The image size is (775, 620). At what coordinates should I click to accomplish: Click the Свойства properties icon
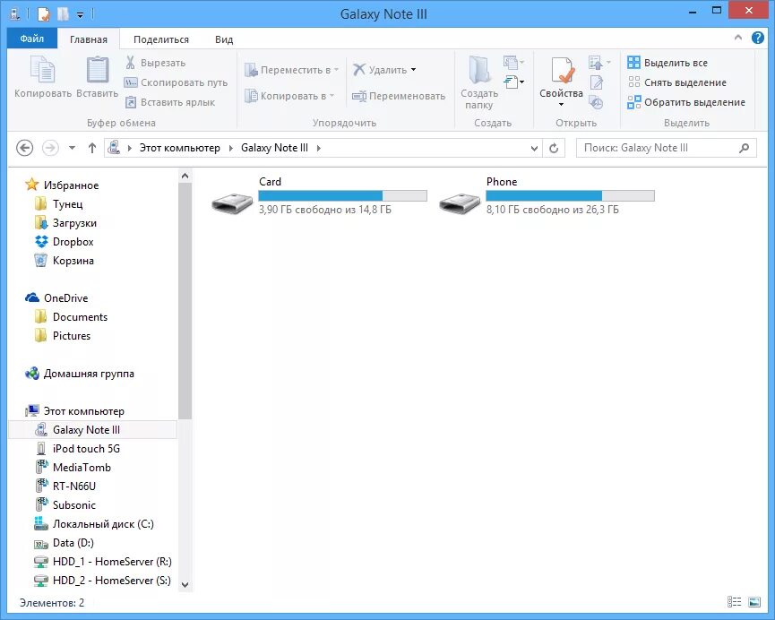[x=562, y=70]
